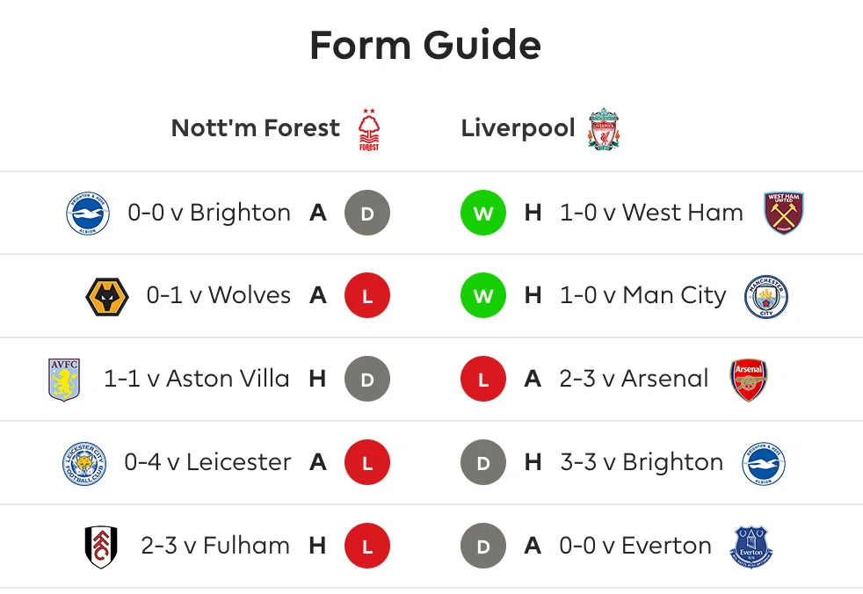Select the Fulham club crest
This screenshot has height=594, width=863.
click(101, 547)
